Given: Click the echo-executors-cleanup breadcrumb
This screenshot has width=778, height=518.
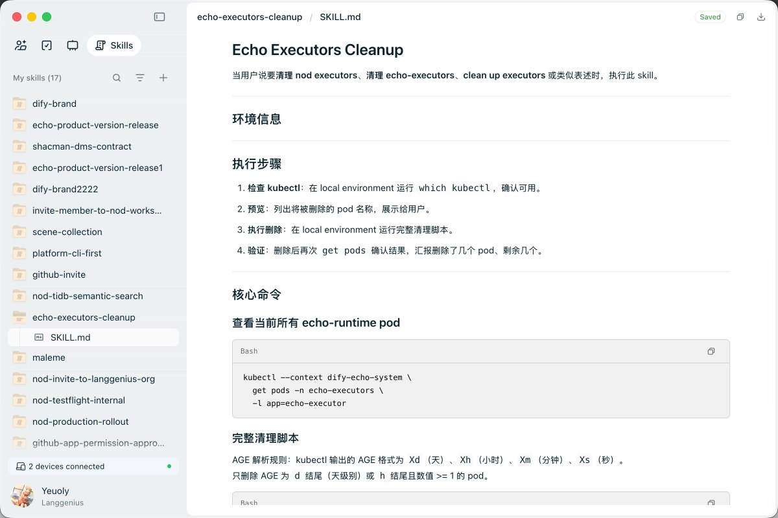Looking at the screenshot, I should click(250, 17).
